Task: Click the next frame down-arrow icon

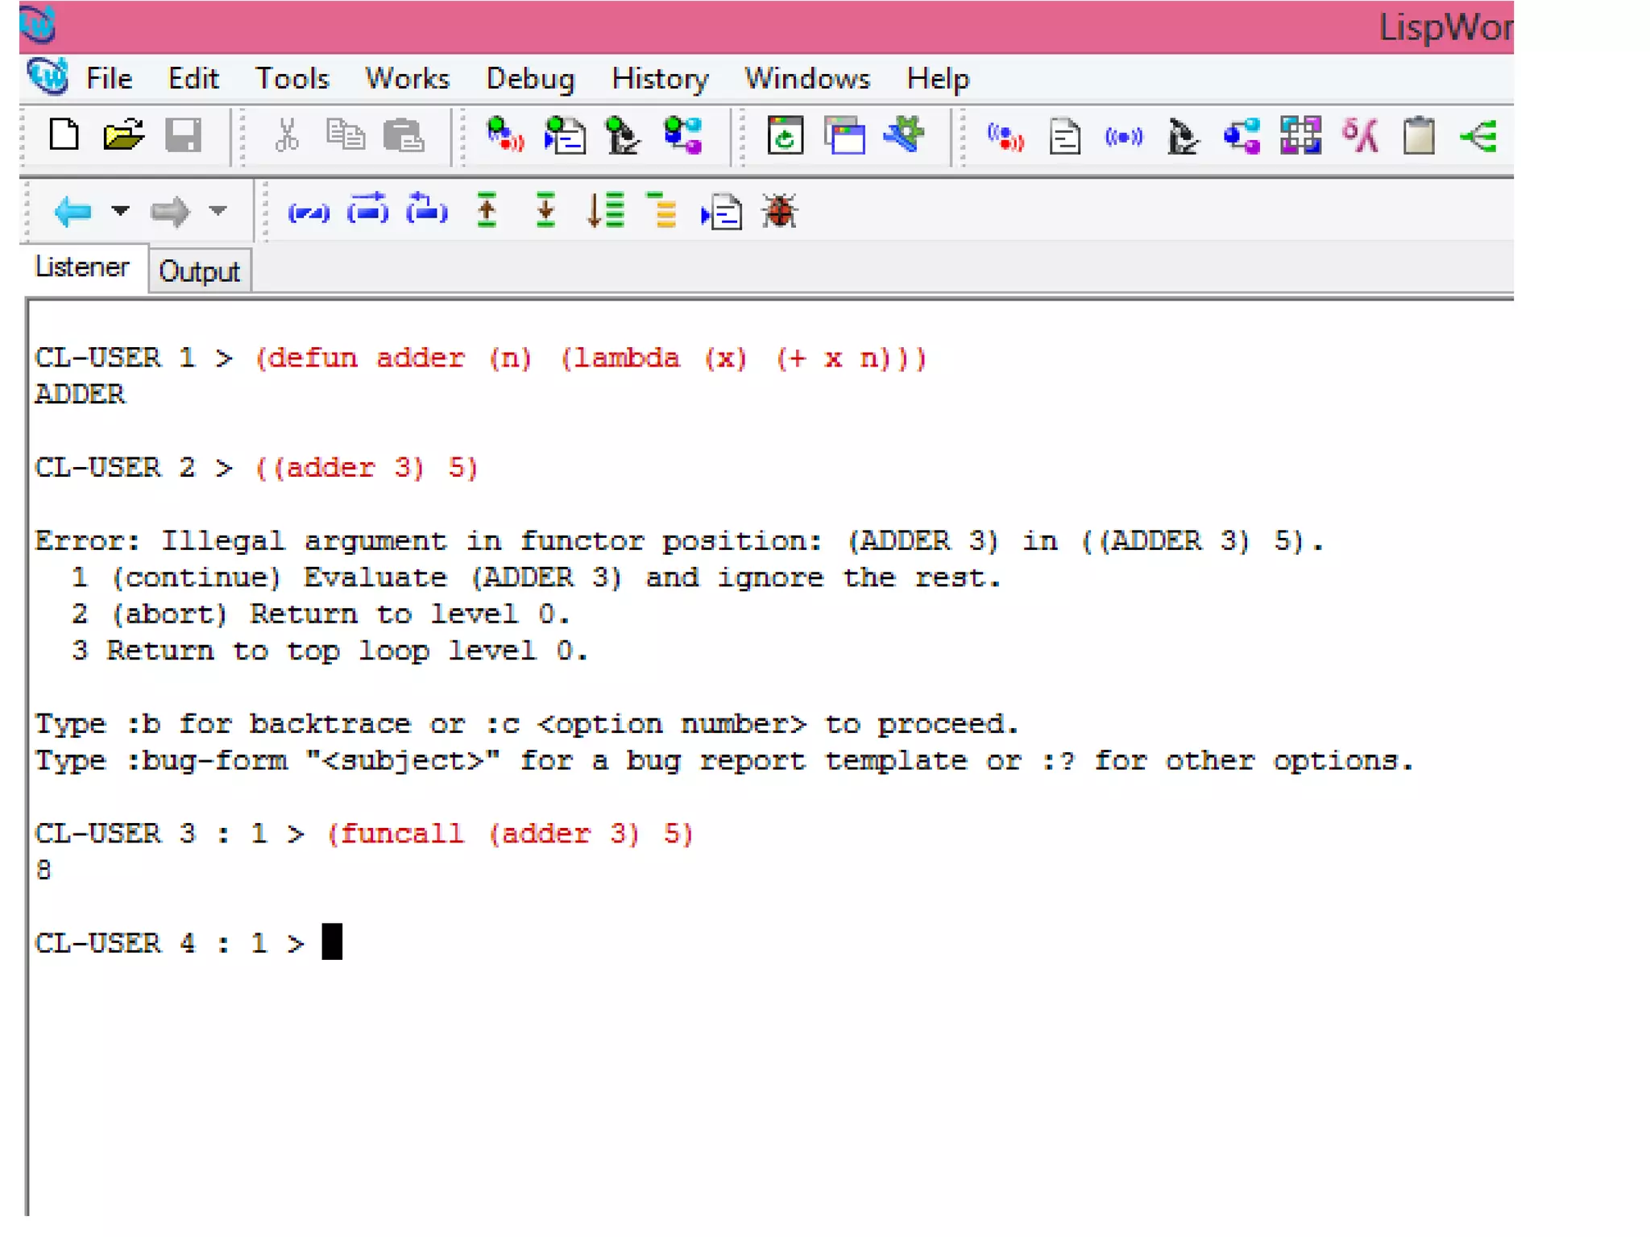Action: (x=545, y=211)
